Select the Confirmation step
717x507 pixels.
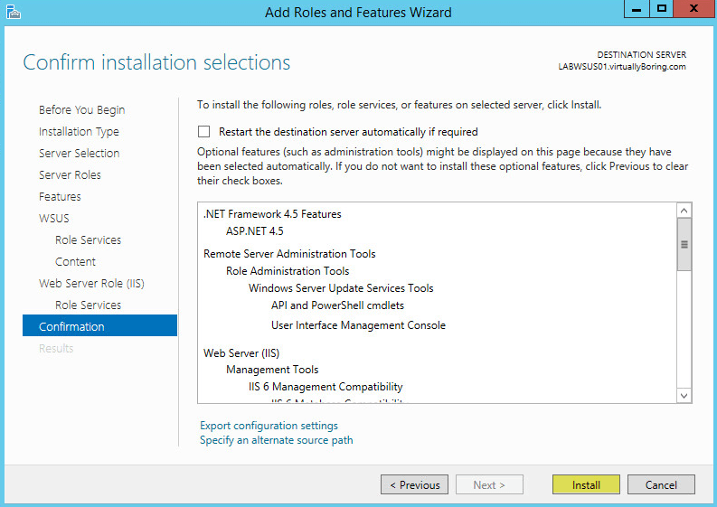click(x=99, y=326)
